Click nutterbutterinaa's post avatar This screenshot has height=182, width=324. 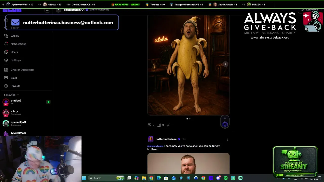click(x=151, y=139)
